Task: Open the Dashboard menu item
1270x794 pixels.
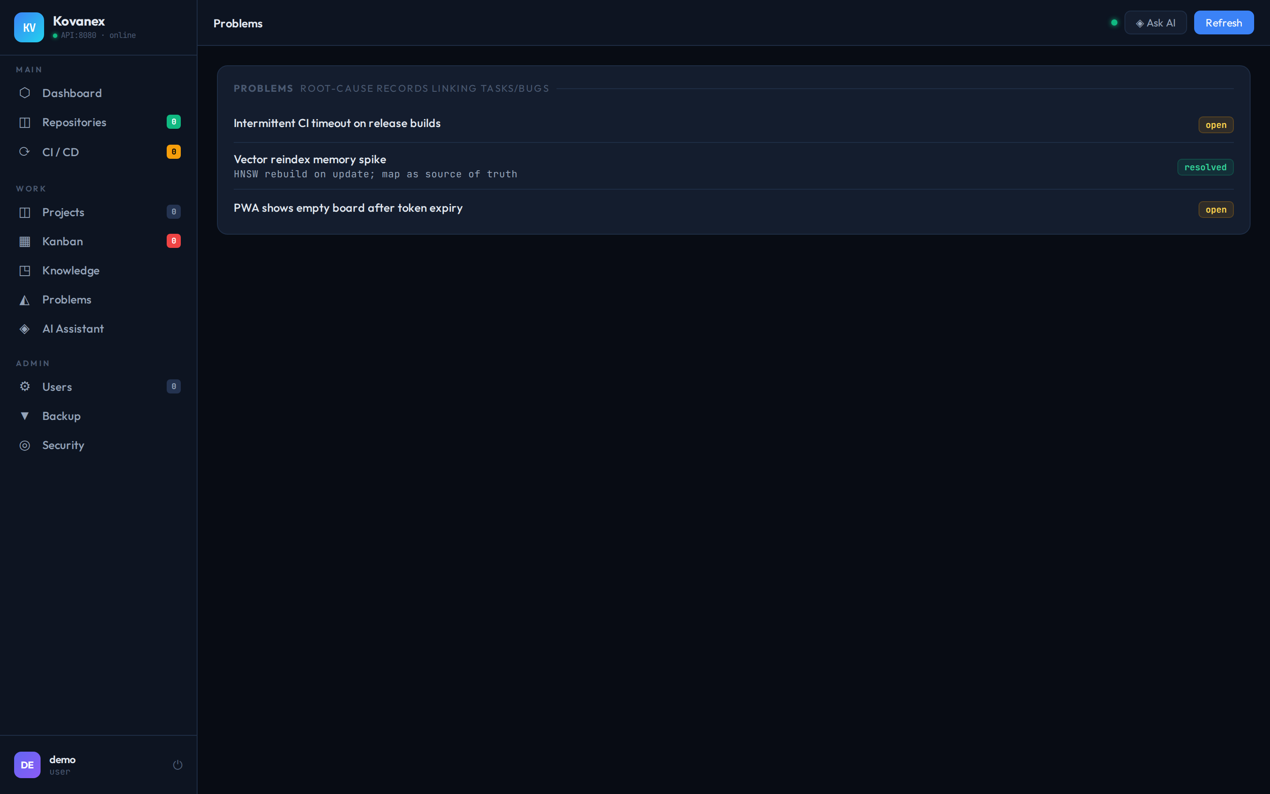Action: coord(98,93)
